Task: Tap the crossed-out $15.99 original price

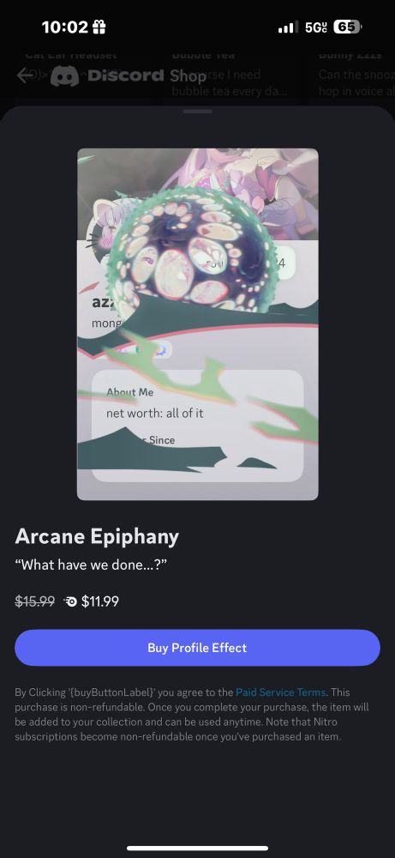Action: 35,602
